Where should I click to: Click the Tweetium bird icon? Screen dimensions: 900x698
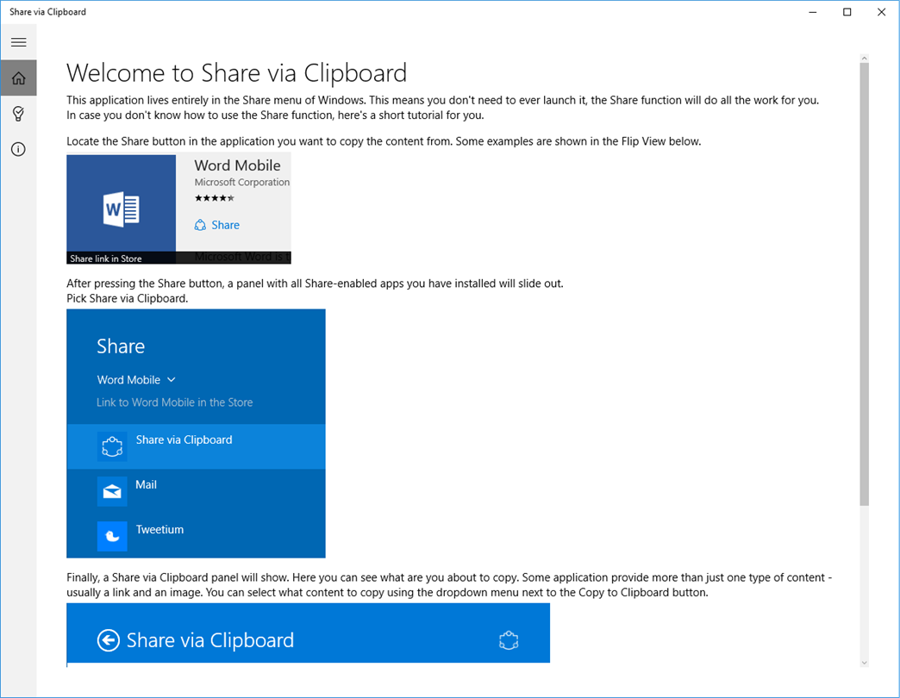pos(112,536)
